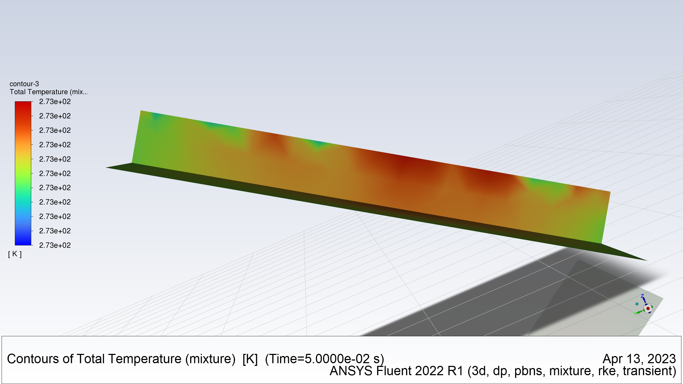The width and height of the screenshot is (683, 384).
Task: Click the red X axis sphere on triad
Action: (x=648, y=309)
